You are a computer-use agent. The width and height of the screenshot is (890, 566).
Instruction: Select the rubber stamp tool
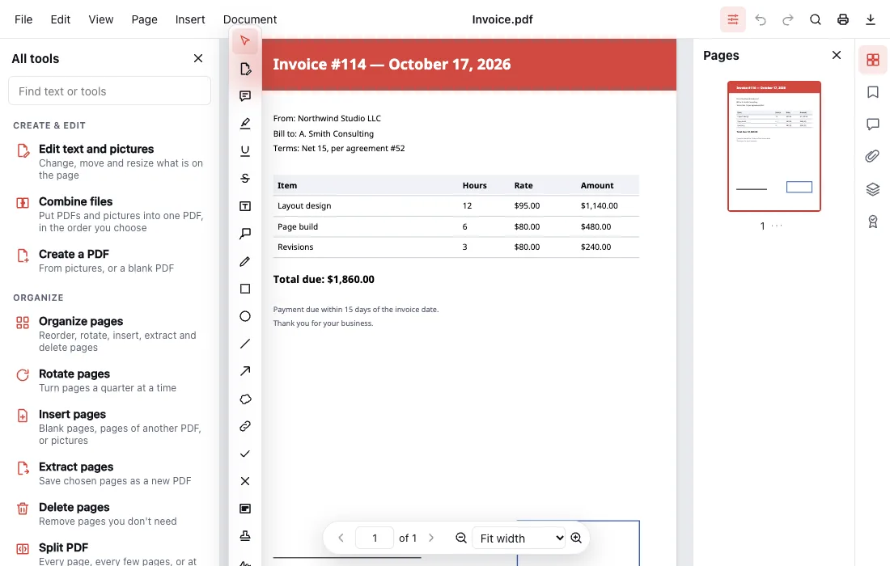pos(244,536)
